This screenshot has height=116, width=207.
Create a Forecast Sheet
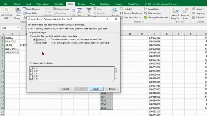tap(185, 14)
